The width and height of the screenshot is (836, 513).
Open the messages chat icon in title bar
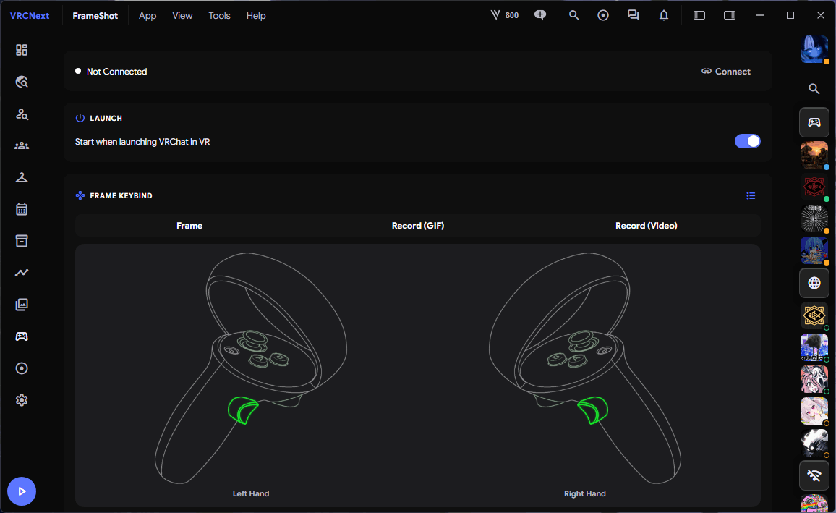point(634,15)
